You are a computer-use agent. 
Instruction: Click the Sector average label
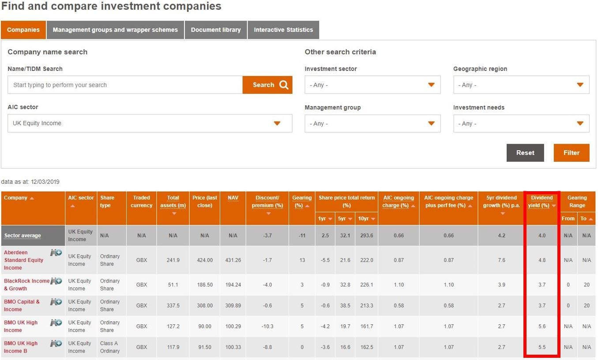tap(23, 236)
